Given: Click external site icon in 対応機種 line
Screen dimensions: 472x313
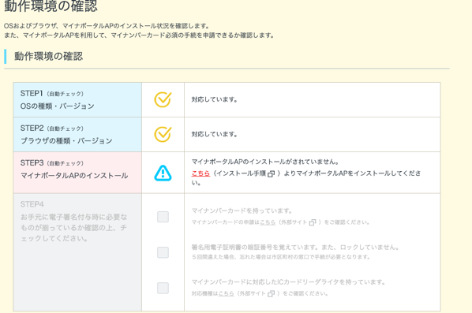Looking at the screenshot, I should point(271,293).
